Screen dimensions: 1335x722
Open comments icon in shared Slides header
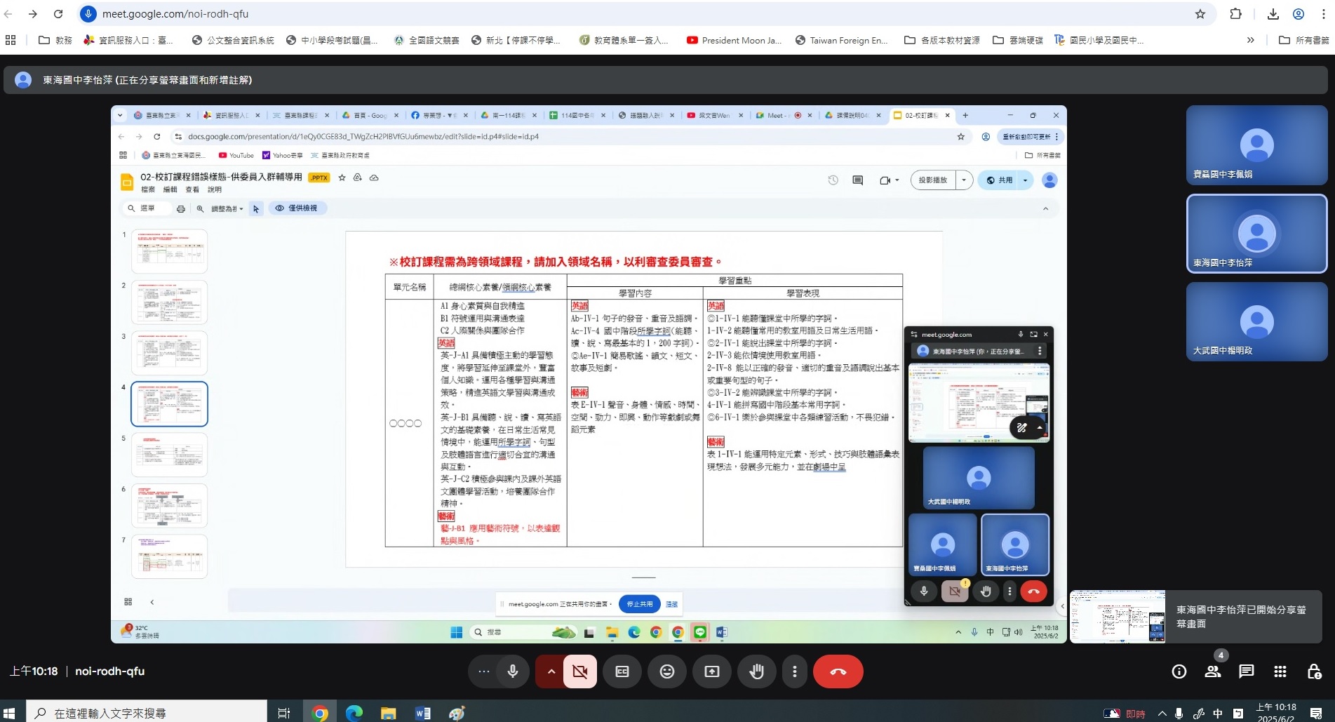pos(857,180)
